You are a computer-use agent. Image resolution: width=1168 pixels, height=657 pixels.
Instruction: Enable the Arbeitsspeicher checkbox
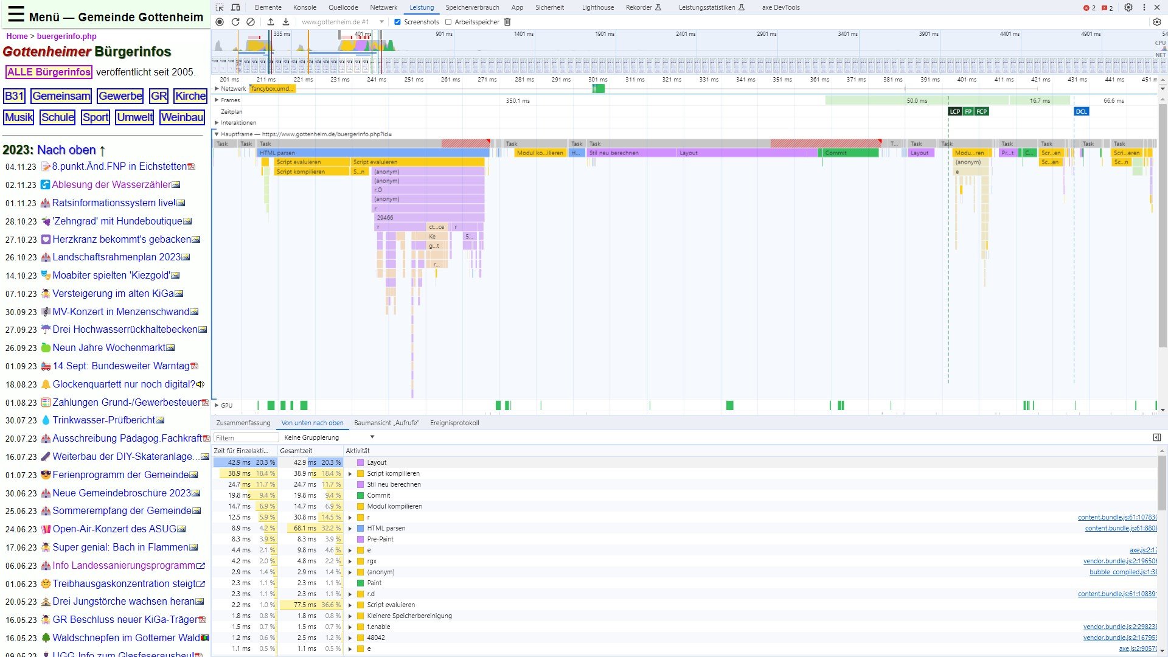448,22
